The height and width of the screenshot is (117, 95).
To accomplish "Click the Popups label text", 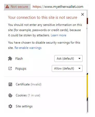I will (x=21, y=69).
